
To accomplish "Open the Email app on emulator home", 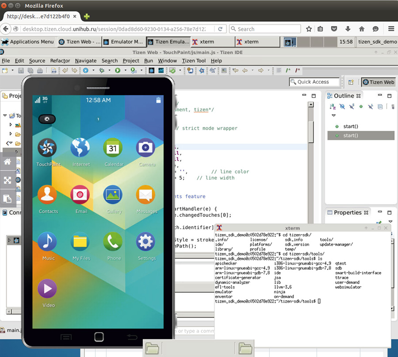I will 80,195.
